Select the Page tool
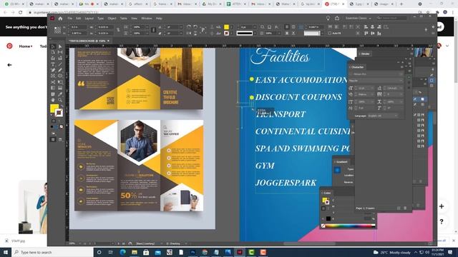The width and height of the screenshot is (458, 257). tap(53, 52)
